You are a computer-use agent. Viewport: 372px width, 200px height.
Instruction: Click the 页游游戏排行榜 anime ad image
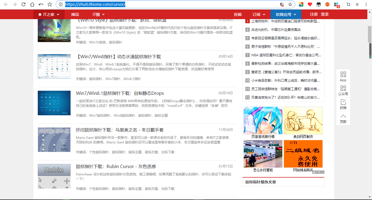click(x=263, y=120)
